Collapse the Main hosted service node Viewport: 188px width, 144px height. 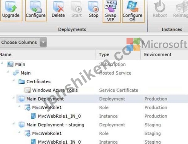coord(8,72)
